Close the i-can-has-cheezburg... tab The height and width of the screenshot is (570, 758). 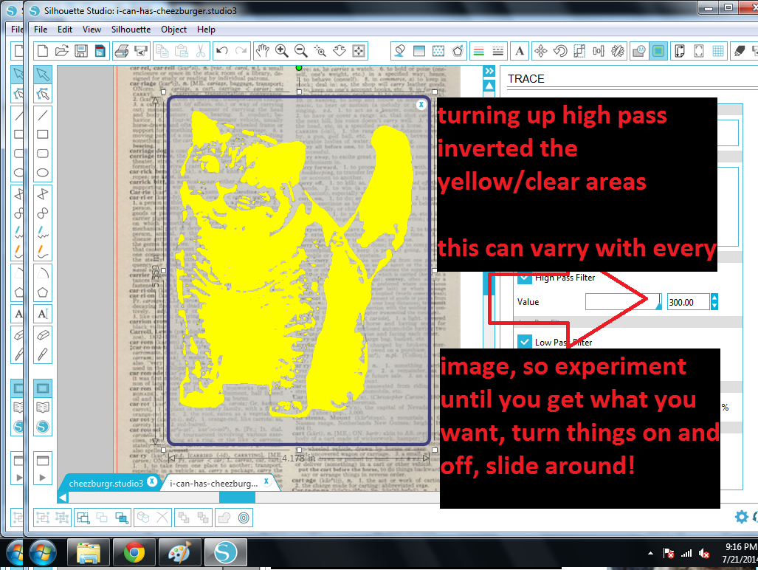pos(266,481)
